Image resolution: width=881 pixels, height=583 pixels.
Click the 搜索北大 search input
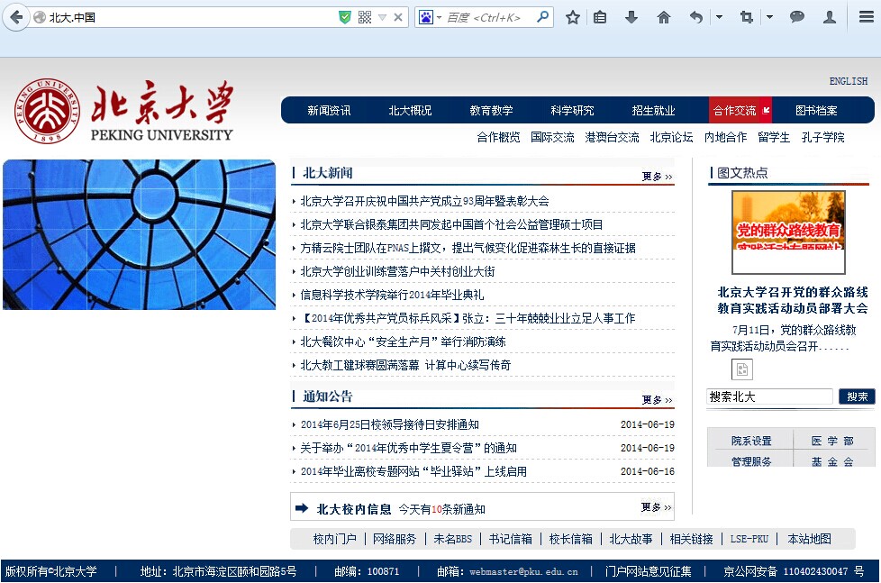point(769,396)
